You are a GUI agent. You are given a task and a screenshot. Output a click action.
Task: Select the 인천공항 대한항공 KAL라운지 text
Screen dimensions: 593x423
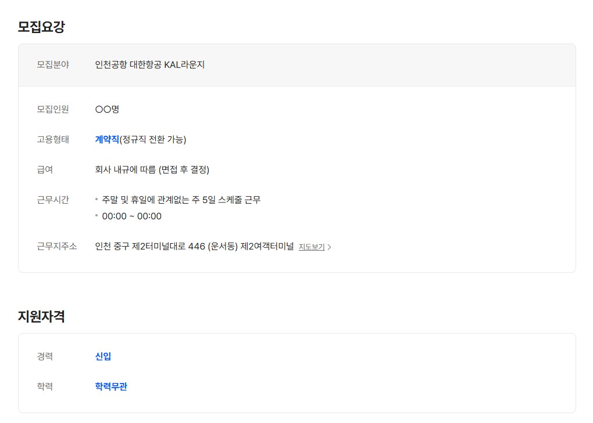pyautogui.click(x=150, y=65)
